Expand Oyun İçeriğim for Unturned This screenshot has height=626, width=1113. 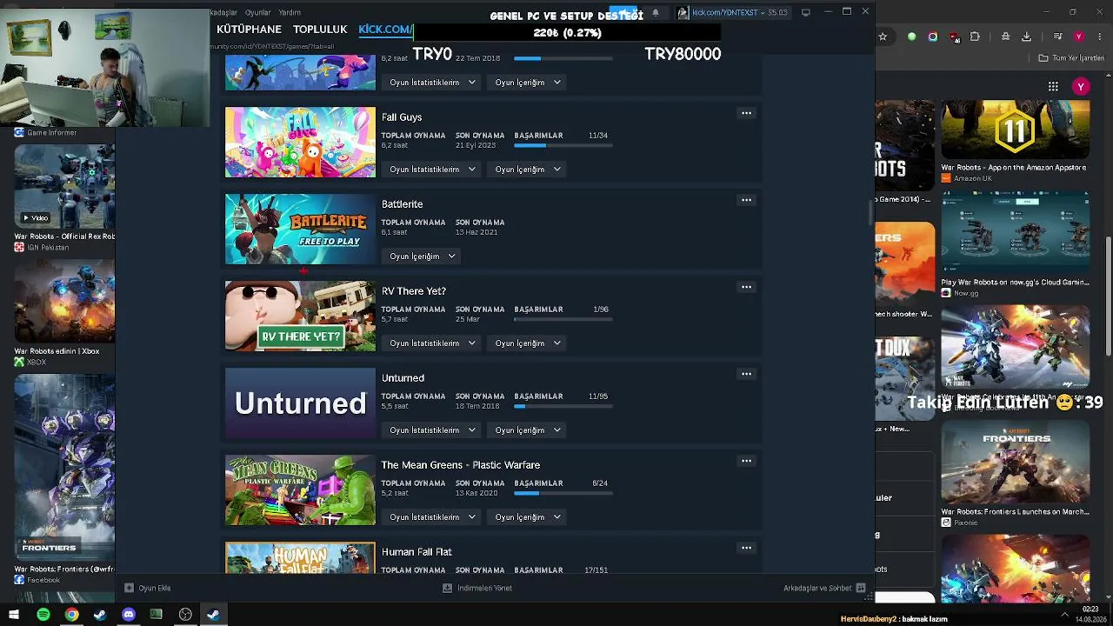pyautogui.click(x=528, y=430)
